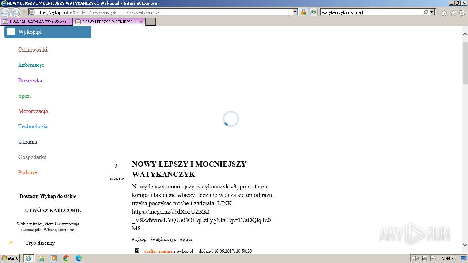Click the network tray icon
Viewport: 468px width, 263px height.
coord(424,258)
